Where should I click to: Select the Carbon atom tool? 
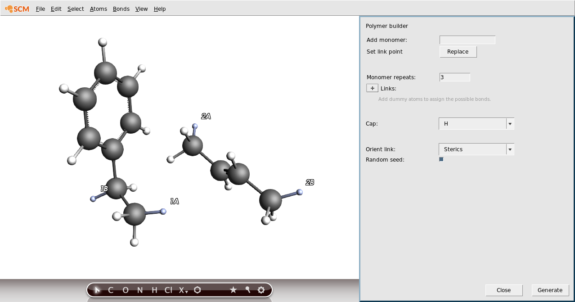click(x=110, y=290)
